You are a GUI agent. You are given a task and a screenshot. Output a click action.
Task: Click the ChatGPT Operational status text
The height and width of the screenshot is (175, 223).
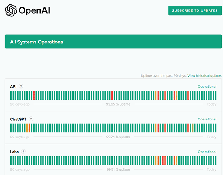click(207, 119)
